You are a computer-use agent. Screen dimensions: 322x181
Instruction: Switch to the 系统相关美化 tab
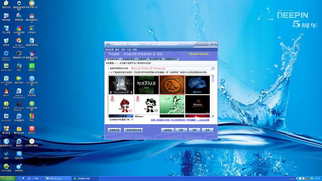pyautogui.click(x=113, y=59)
